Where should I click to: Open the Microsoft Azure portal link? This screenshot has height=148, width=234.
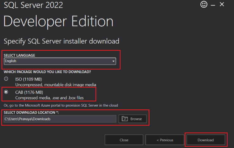pyautogui.click(x=61, y=105)
